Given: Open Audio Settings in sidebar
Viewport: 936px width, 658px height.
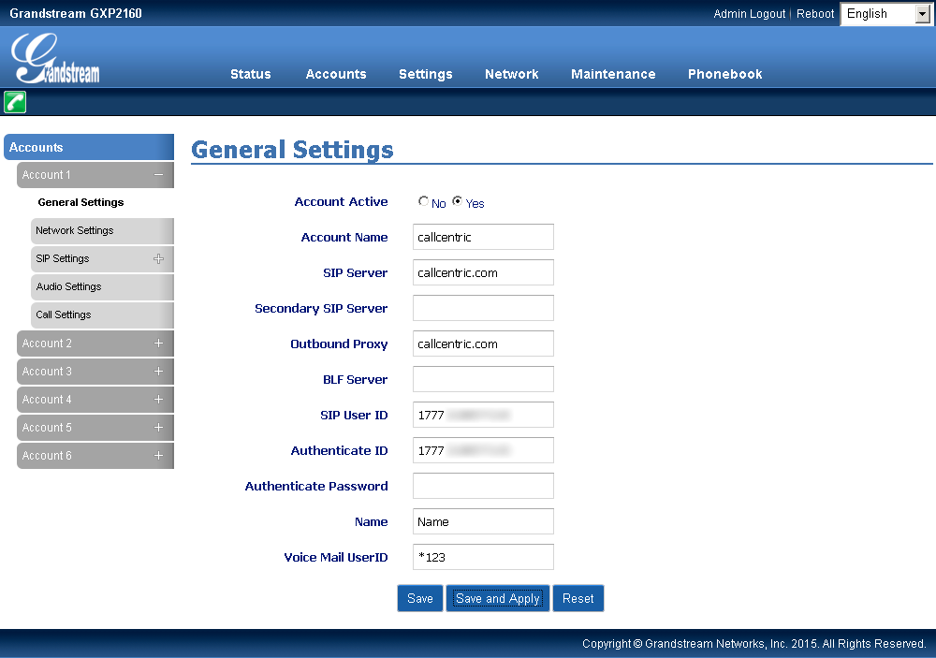Looking at the screenshot, I should point(102,286).
